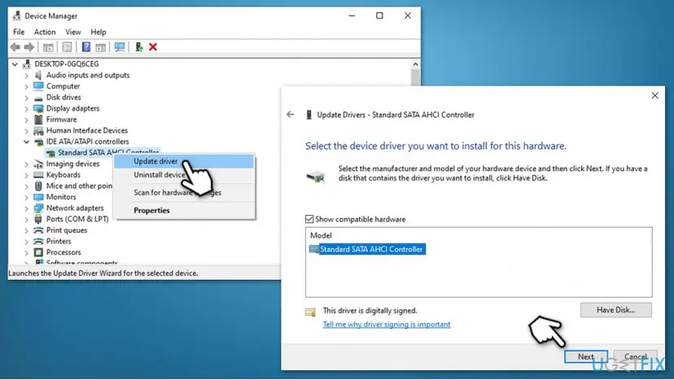Toggle the action pane toolbar icon
This screenshot has width=674, height=380.
tap(101, 47)
